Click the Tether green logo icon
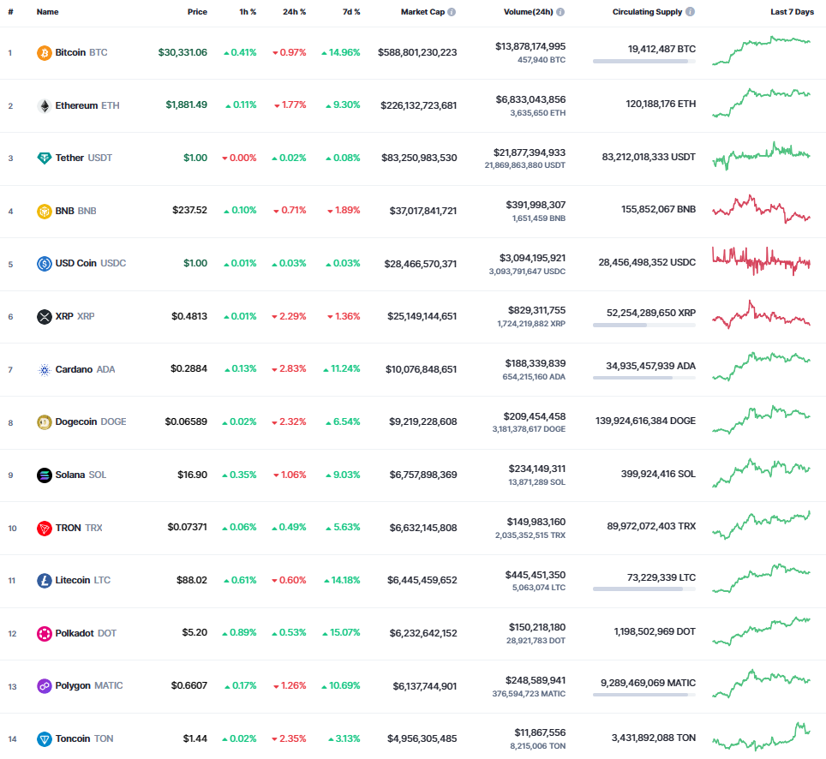 (45, 158)
